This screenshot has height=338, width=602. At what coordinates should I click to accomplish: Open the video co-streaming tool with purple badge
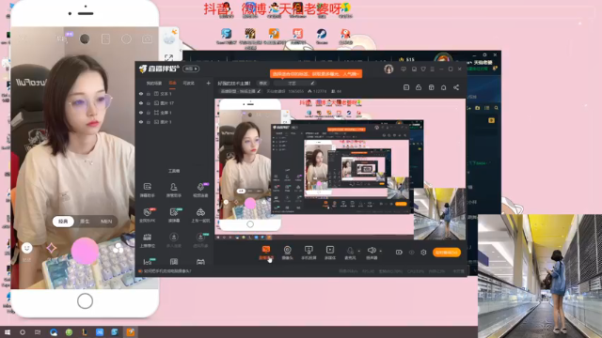coord(200,190)
